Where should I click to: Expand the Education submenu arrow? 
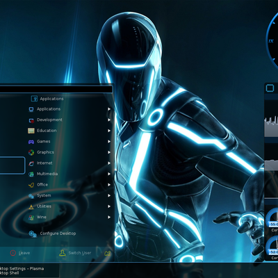[109, 131]
